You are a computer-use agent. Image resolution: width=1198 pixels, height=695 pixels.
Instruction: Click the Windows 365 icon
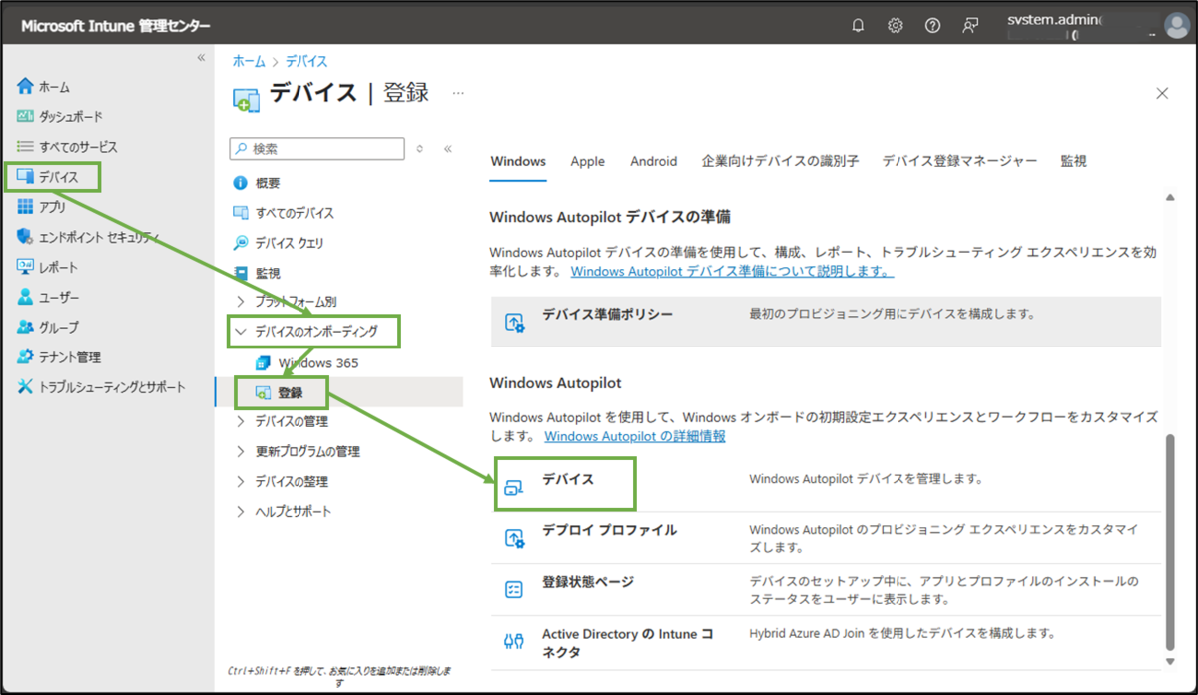264,362
